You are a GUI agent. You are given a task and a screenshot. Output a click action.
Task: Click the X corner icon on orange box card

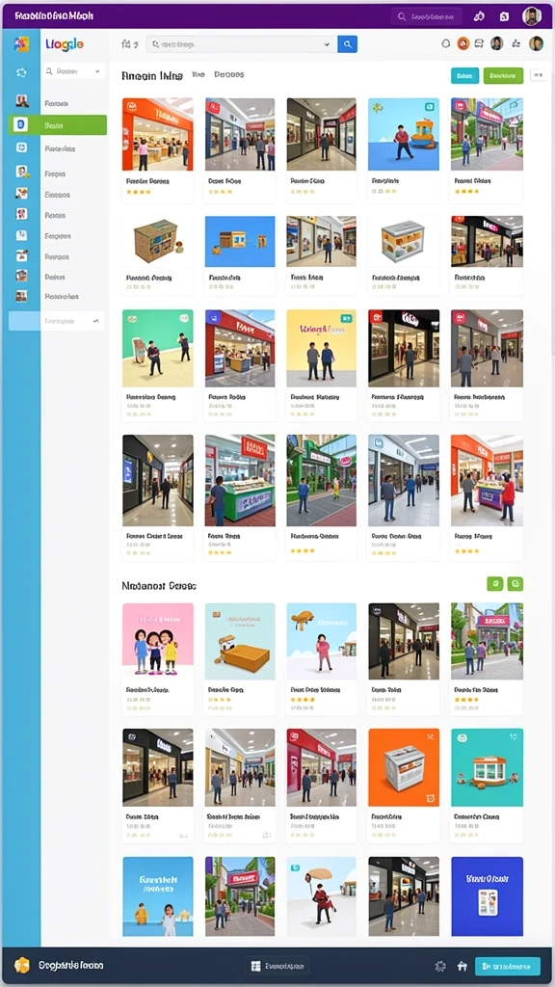[x=431, y=737]
